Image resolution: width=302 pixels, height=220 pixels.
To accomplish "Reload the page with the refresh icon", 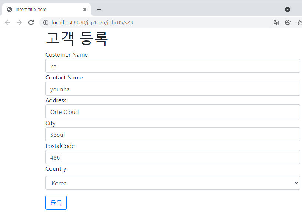I will coord(31,22).
